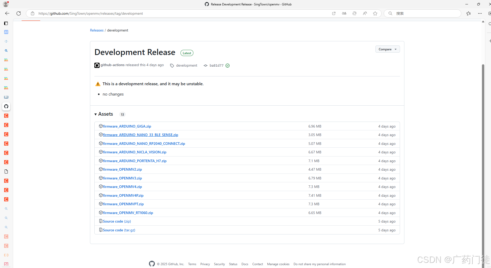Click the github-actions avatar image

tap(97, 65)
